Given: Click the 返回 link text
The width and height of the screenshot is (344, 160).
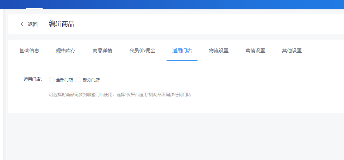Looking at the screenshot, I should click(x=33, y=24).
